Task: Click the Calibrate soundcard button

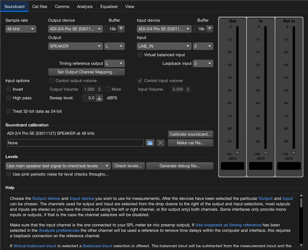Action: click(190, 134)
